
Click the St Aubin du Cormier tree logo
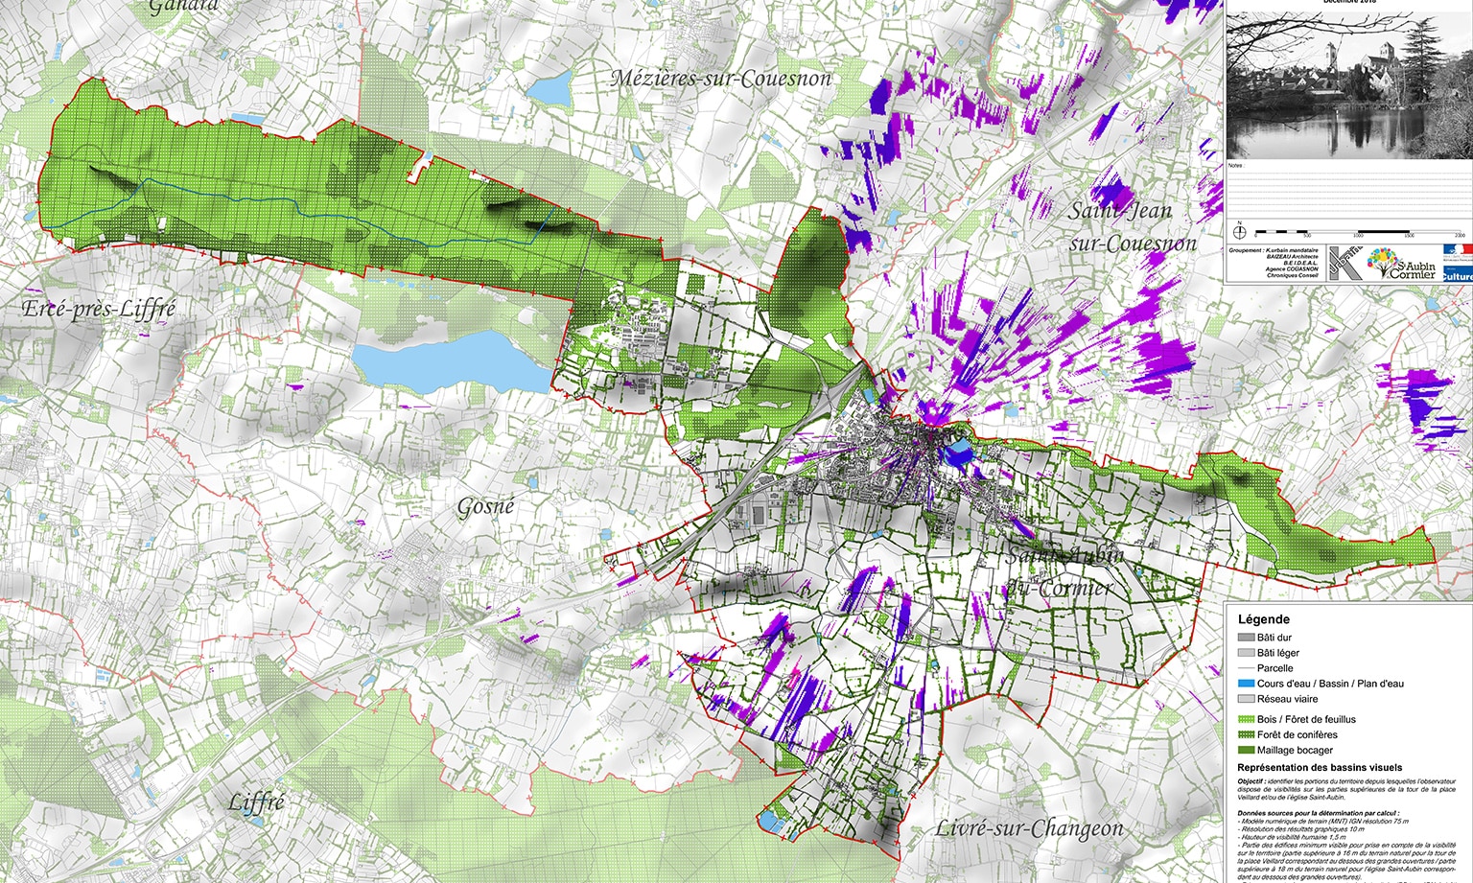[1401, 264]
